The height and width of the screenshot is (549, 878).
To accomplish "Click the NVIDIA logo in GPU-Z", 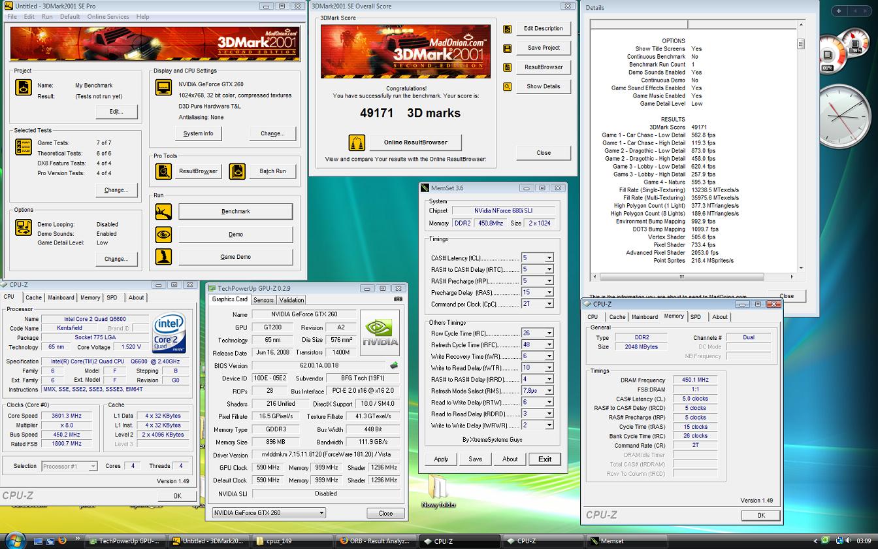I will click(x=380, y=331).
